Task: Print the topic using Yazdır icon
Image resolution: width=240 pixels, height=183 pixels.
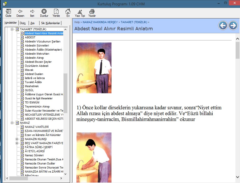Action: click(92, 13)
